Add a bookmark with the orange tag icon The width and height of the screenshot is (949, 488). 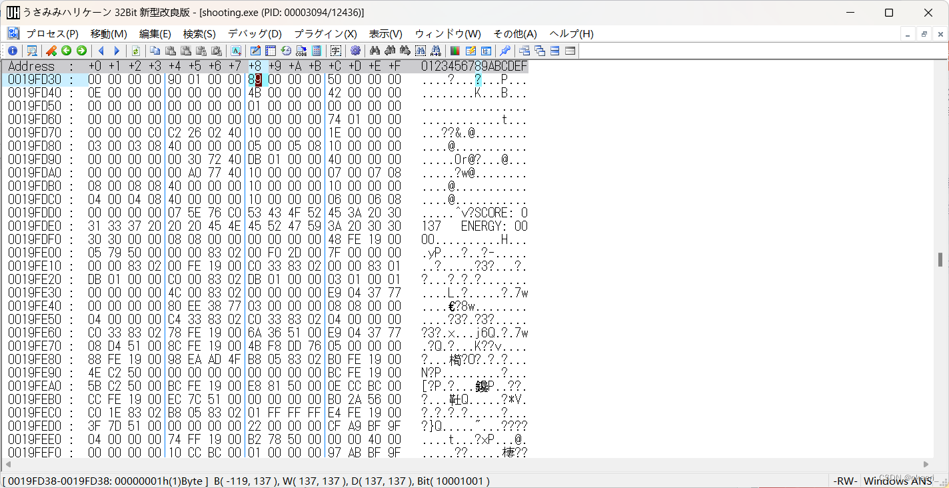click(51, 51)
